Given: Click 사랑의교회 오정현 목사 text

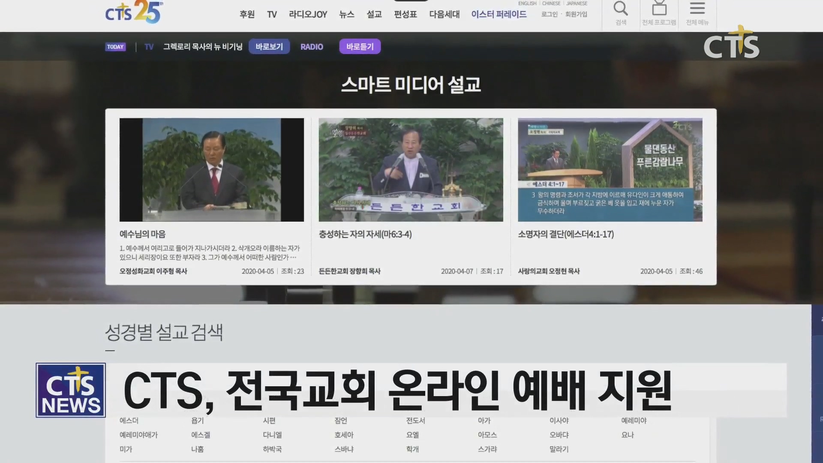Looking at the screenshot, I should click(549, 271).
